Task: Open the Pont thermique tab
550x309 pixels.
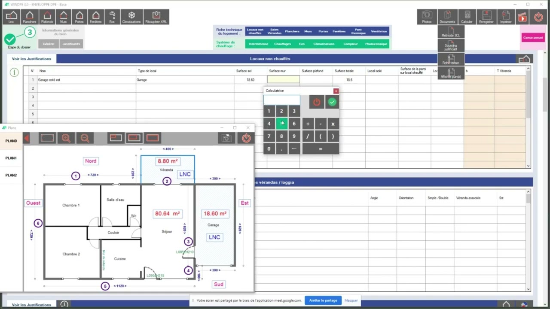Action: pyautogui.click(x=358, y=31)
